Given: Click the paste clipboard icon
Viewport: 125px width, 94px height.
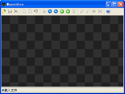Looking at the screenshot, I should 30,11.
